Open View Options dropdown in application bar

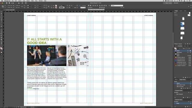coord(19,3)
